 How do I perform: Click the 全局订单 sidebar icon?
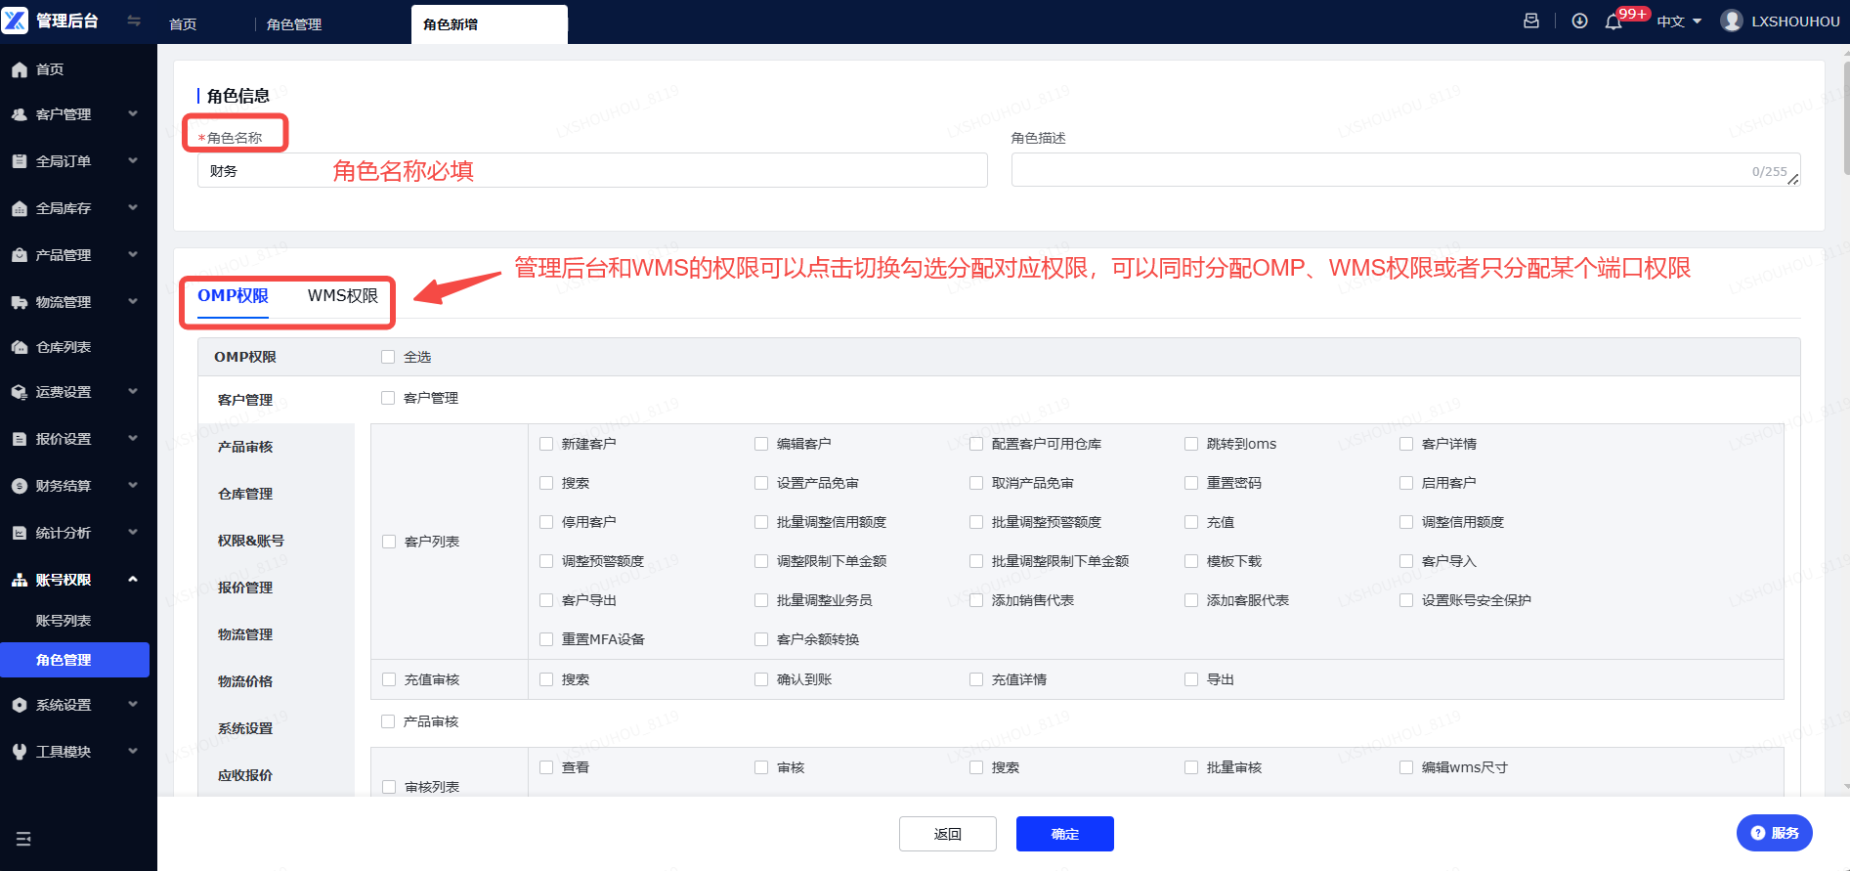coord(20,161)
